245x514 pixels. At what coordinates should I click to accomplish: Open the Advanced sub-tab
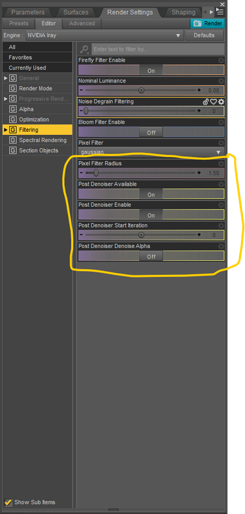(x=82, y=24)
